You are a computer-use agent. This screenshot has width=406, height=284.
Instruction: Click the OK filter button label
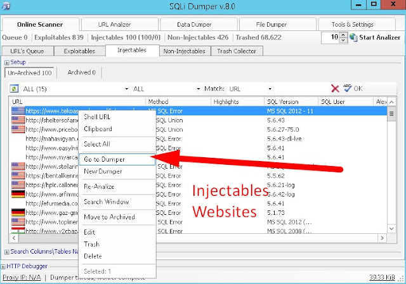tap(358, 89)
